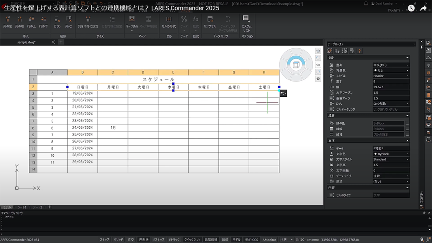Image resolution: width=432 pixels, height=243 pixels.
Task: Toggle 円形状 polar mode in status bar
Action: 144,240
